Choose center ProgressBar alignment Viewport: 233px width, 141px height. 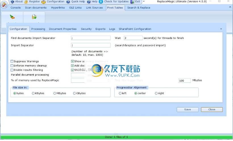tap(136, 94)
